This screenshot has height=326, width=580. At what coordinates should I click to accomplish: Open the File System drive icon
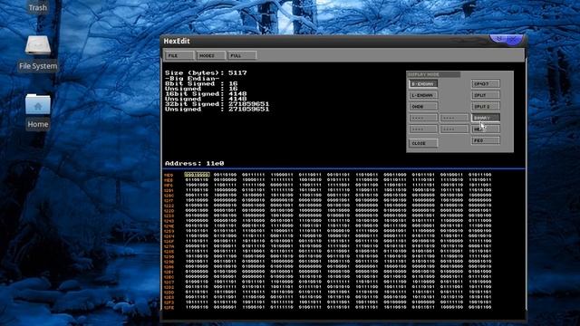tap(38, 46)
